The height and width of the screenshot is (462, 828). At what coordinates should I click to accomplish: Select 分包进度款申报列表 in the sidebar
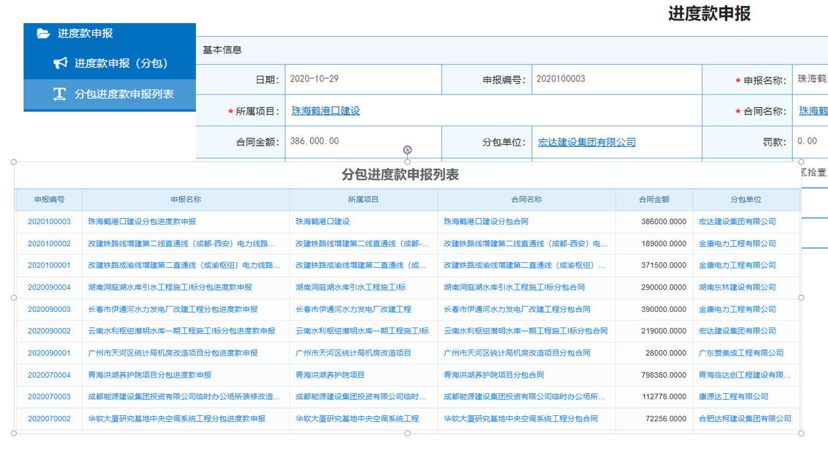(x=124, y=94)
